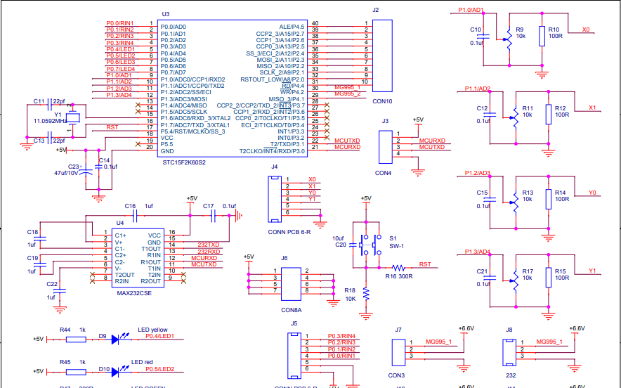Select the S1 pushbutton switch symbol

(x=370, y=245)
